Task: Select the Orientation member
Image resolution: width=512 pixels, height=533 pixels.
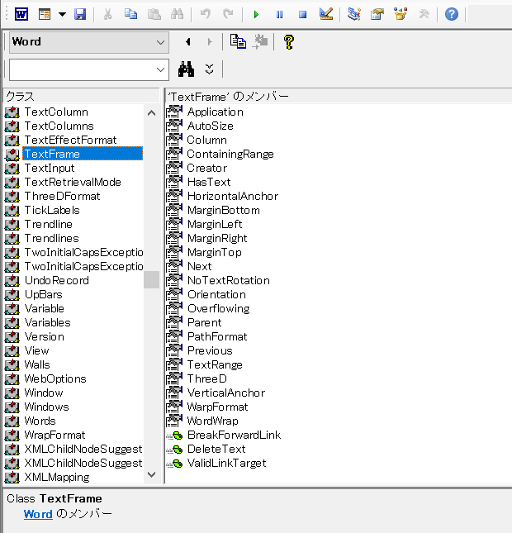Action: point(216,294)
